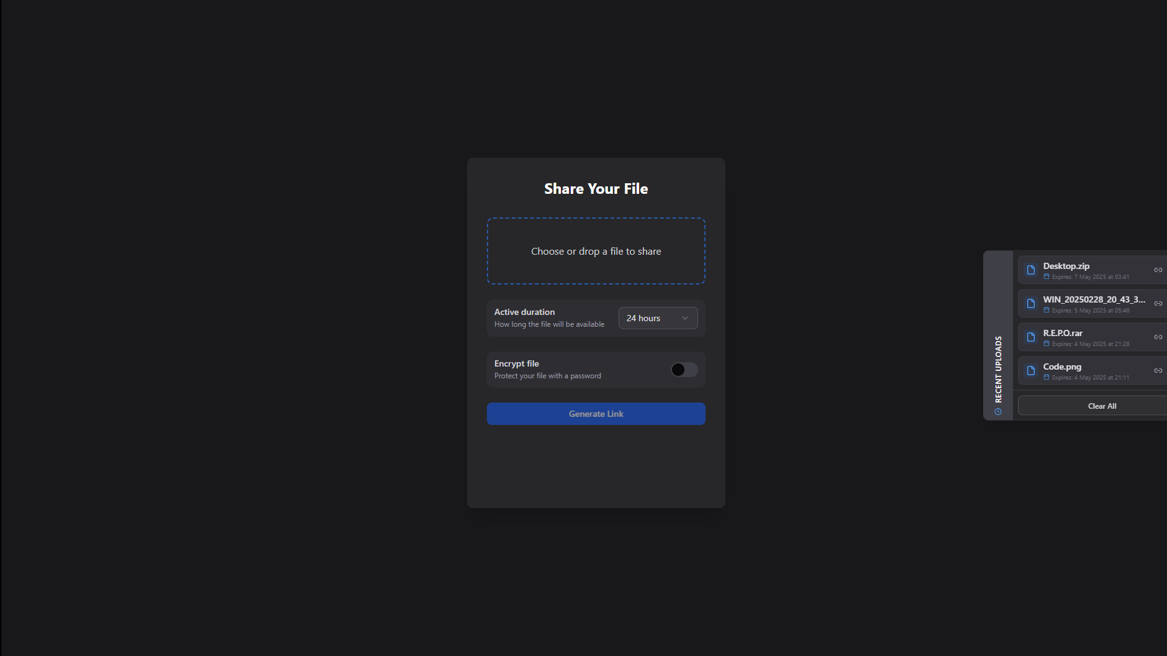Copy the link for Desktop.zip
The height and width of the screenshot is (656, 1167).
tap(1158, 270)
